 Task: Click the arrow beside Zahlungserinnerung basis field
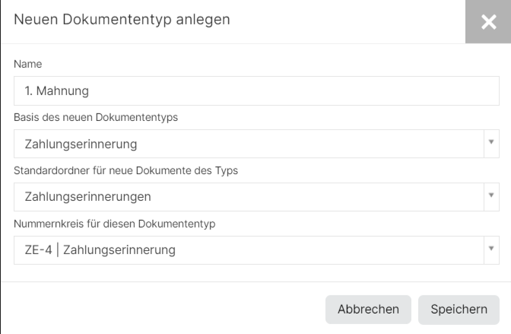click(491, 142)
